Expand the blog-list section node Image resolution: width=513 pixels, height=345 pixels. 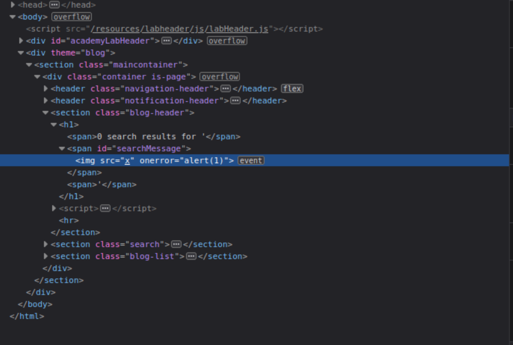pyautogui.click(x=46, y=256)
